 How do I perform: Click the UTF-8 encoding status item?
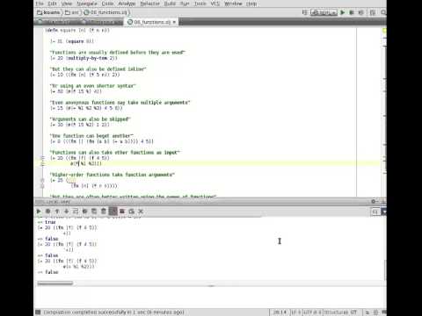pyautogui.click(x=312, y=312)
